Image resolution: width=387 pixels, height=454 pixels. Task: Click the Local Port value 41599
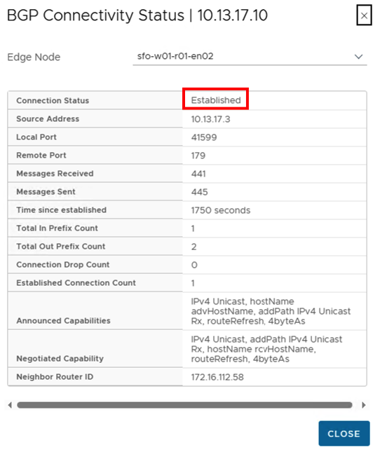(204, 137)
